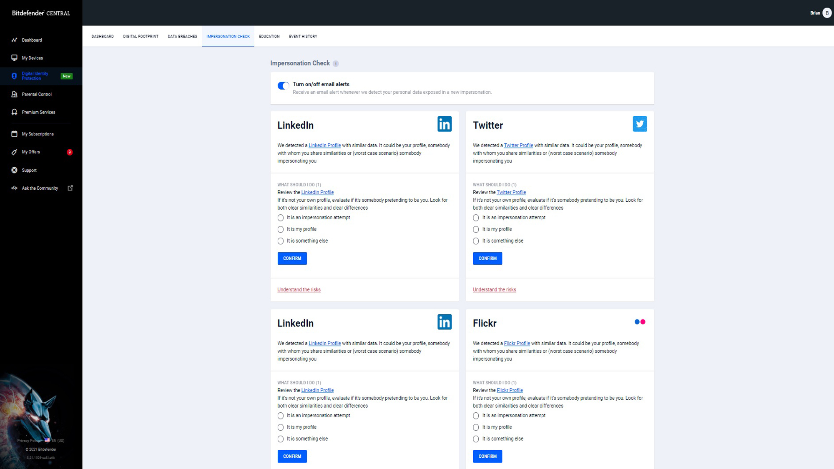834x469 pixels.
Task: Click the US flag language selector
Action: [x=47, y=440]
